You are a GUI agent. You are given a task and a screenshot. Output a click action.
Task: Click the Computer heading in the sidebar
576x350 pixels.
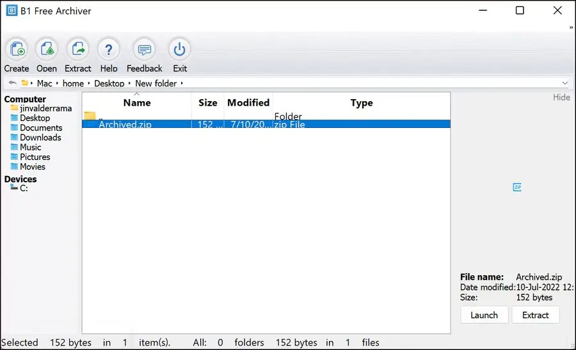[25, 99]
